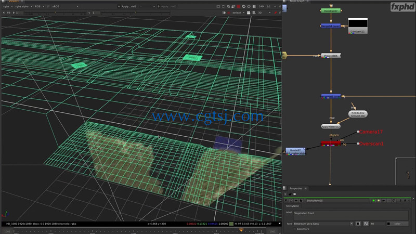
Task: Click the StickyNote25 help question mark
Action: click(x=400, y=201)
